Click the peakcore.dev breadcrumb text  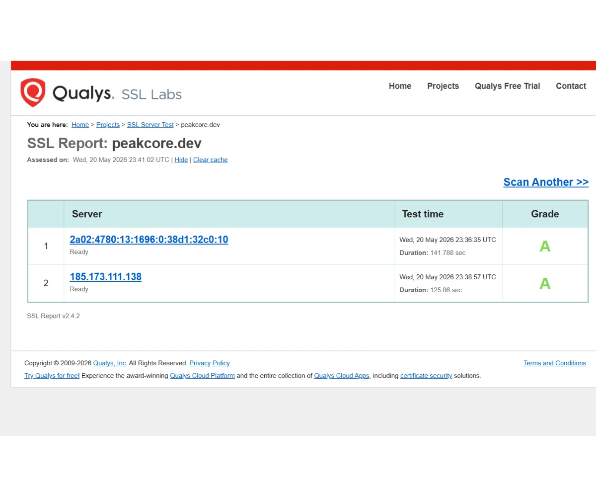point(200,125)
